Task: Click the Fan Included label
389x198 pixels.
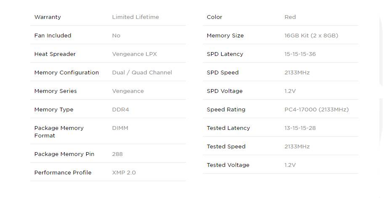Action: (x=53, y=36)
